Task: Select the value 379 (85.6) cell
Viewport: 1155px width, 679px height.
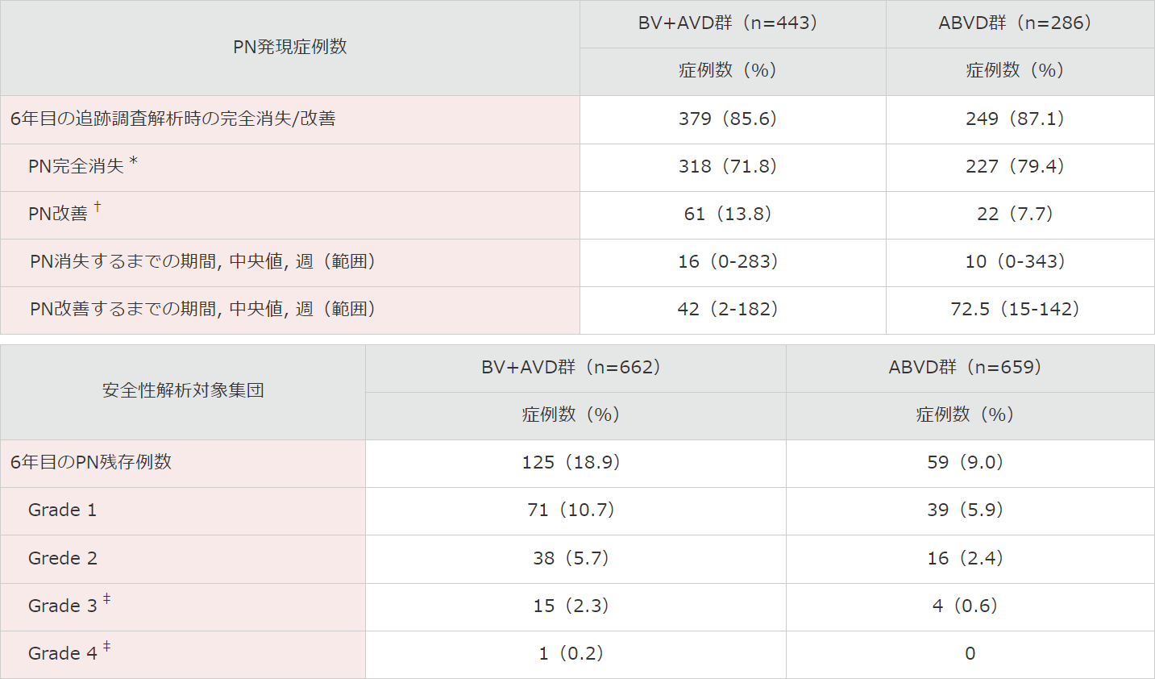Action: [x=733, y=119]
